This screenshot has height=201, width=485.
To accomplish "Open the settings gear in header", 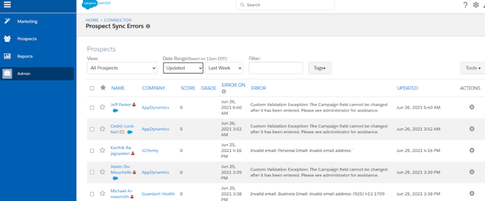I will point(476,5).
